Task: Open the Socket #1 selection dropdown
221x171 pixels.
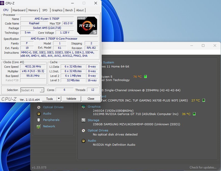Action: [32, 90]
